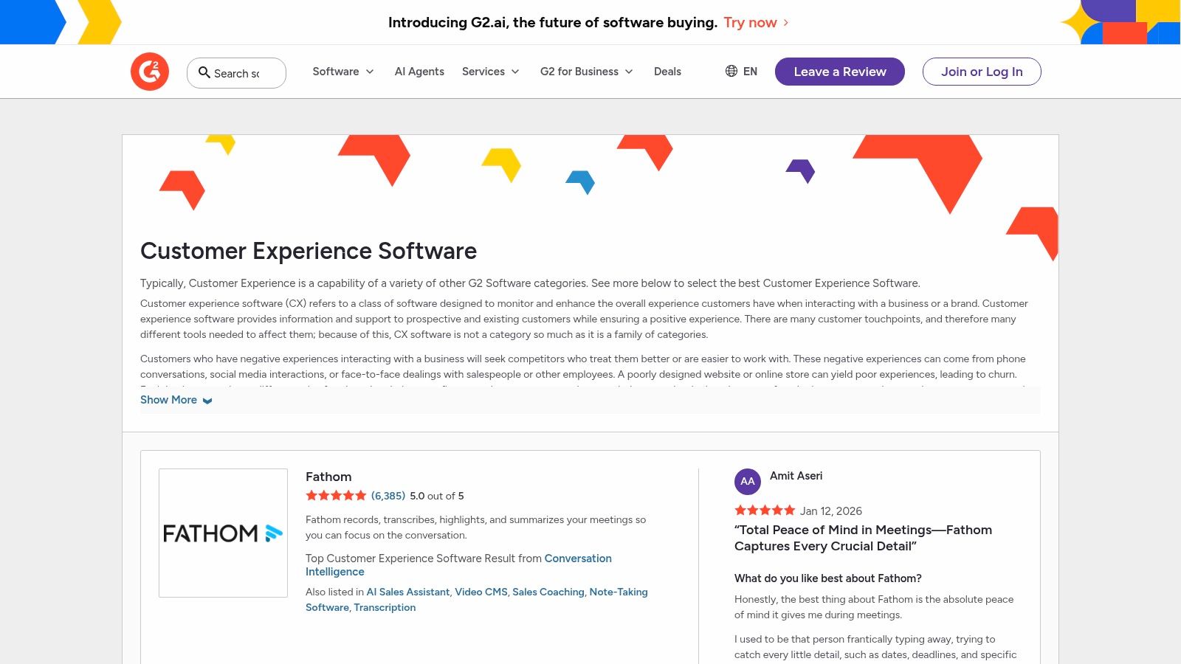Open the Video CMS link
Viewport: 1181px width, 664px height.
pos(481,592)
